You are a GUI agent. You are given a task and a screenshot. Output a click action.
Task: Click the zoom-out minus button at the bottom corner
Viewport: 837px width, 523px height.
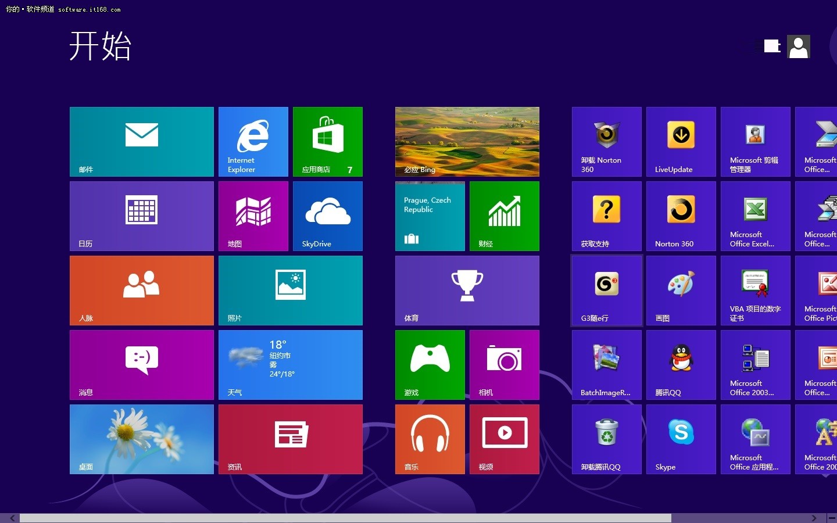(x=832, y=518)
